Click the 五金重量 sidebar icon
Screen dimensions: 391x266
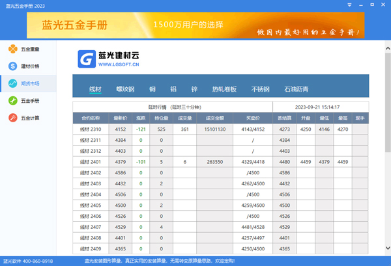click(x=13, y=49)
